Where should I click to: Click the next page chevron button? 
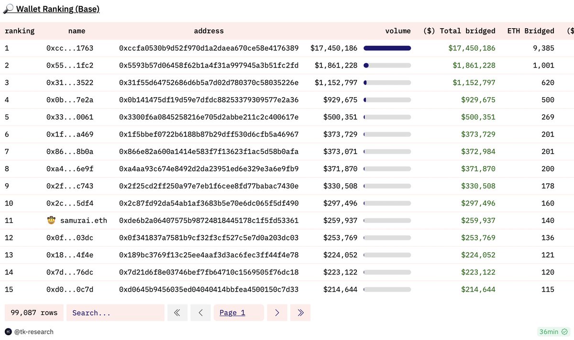[x=277, y=313]
